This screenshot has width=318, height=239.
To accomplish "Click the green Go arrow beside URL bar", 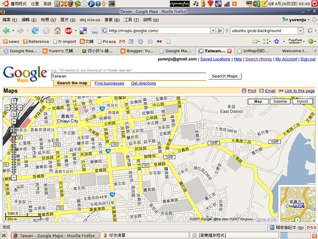I will [220, 31].
